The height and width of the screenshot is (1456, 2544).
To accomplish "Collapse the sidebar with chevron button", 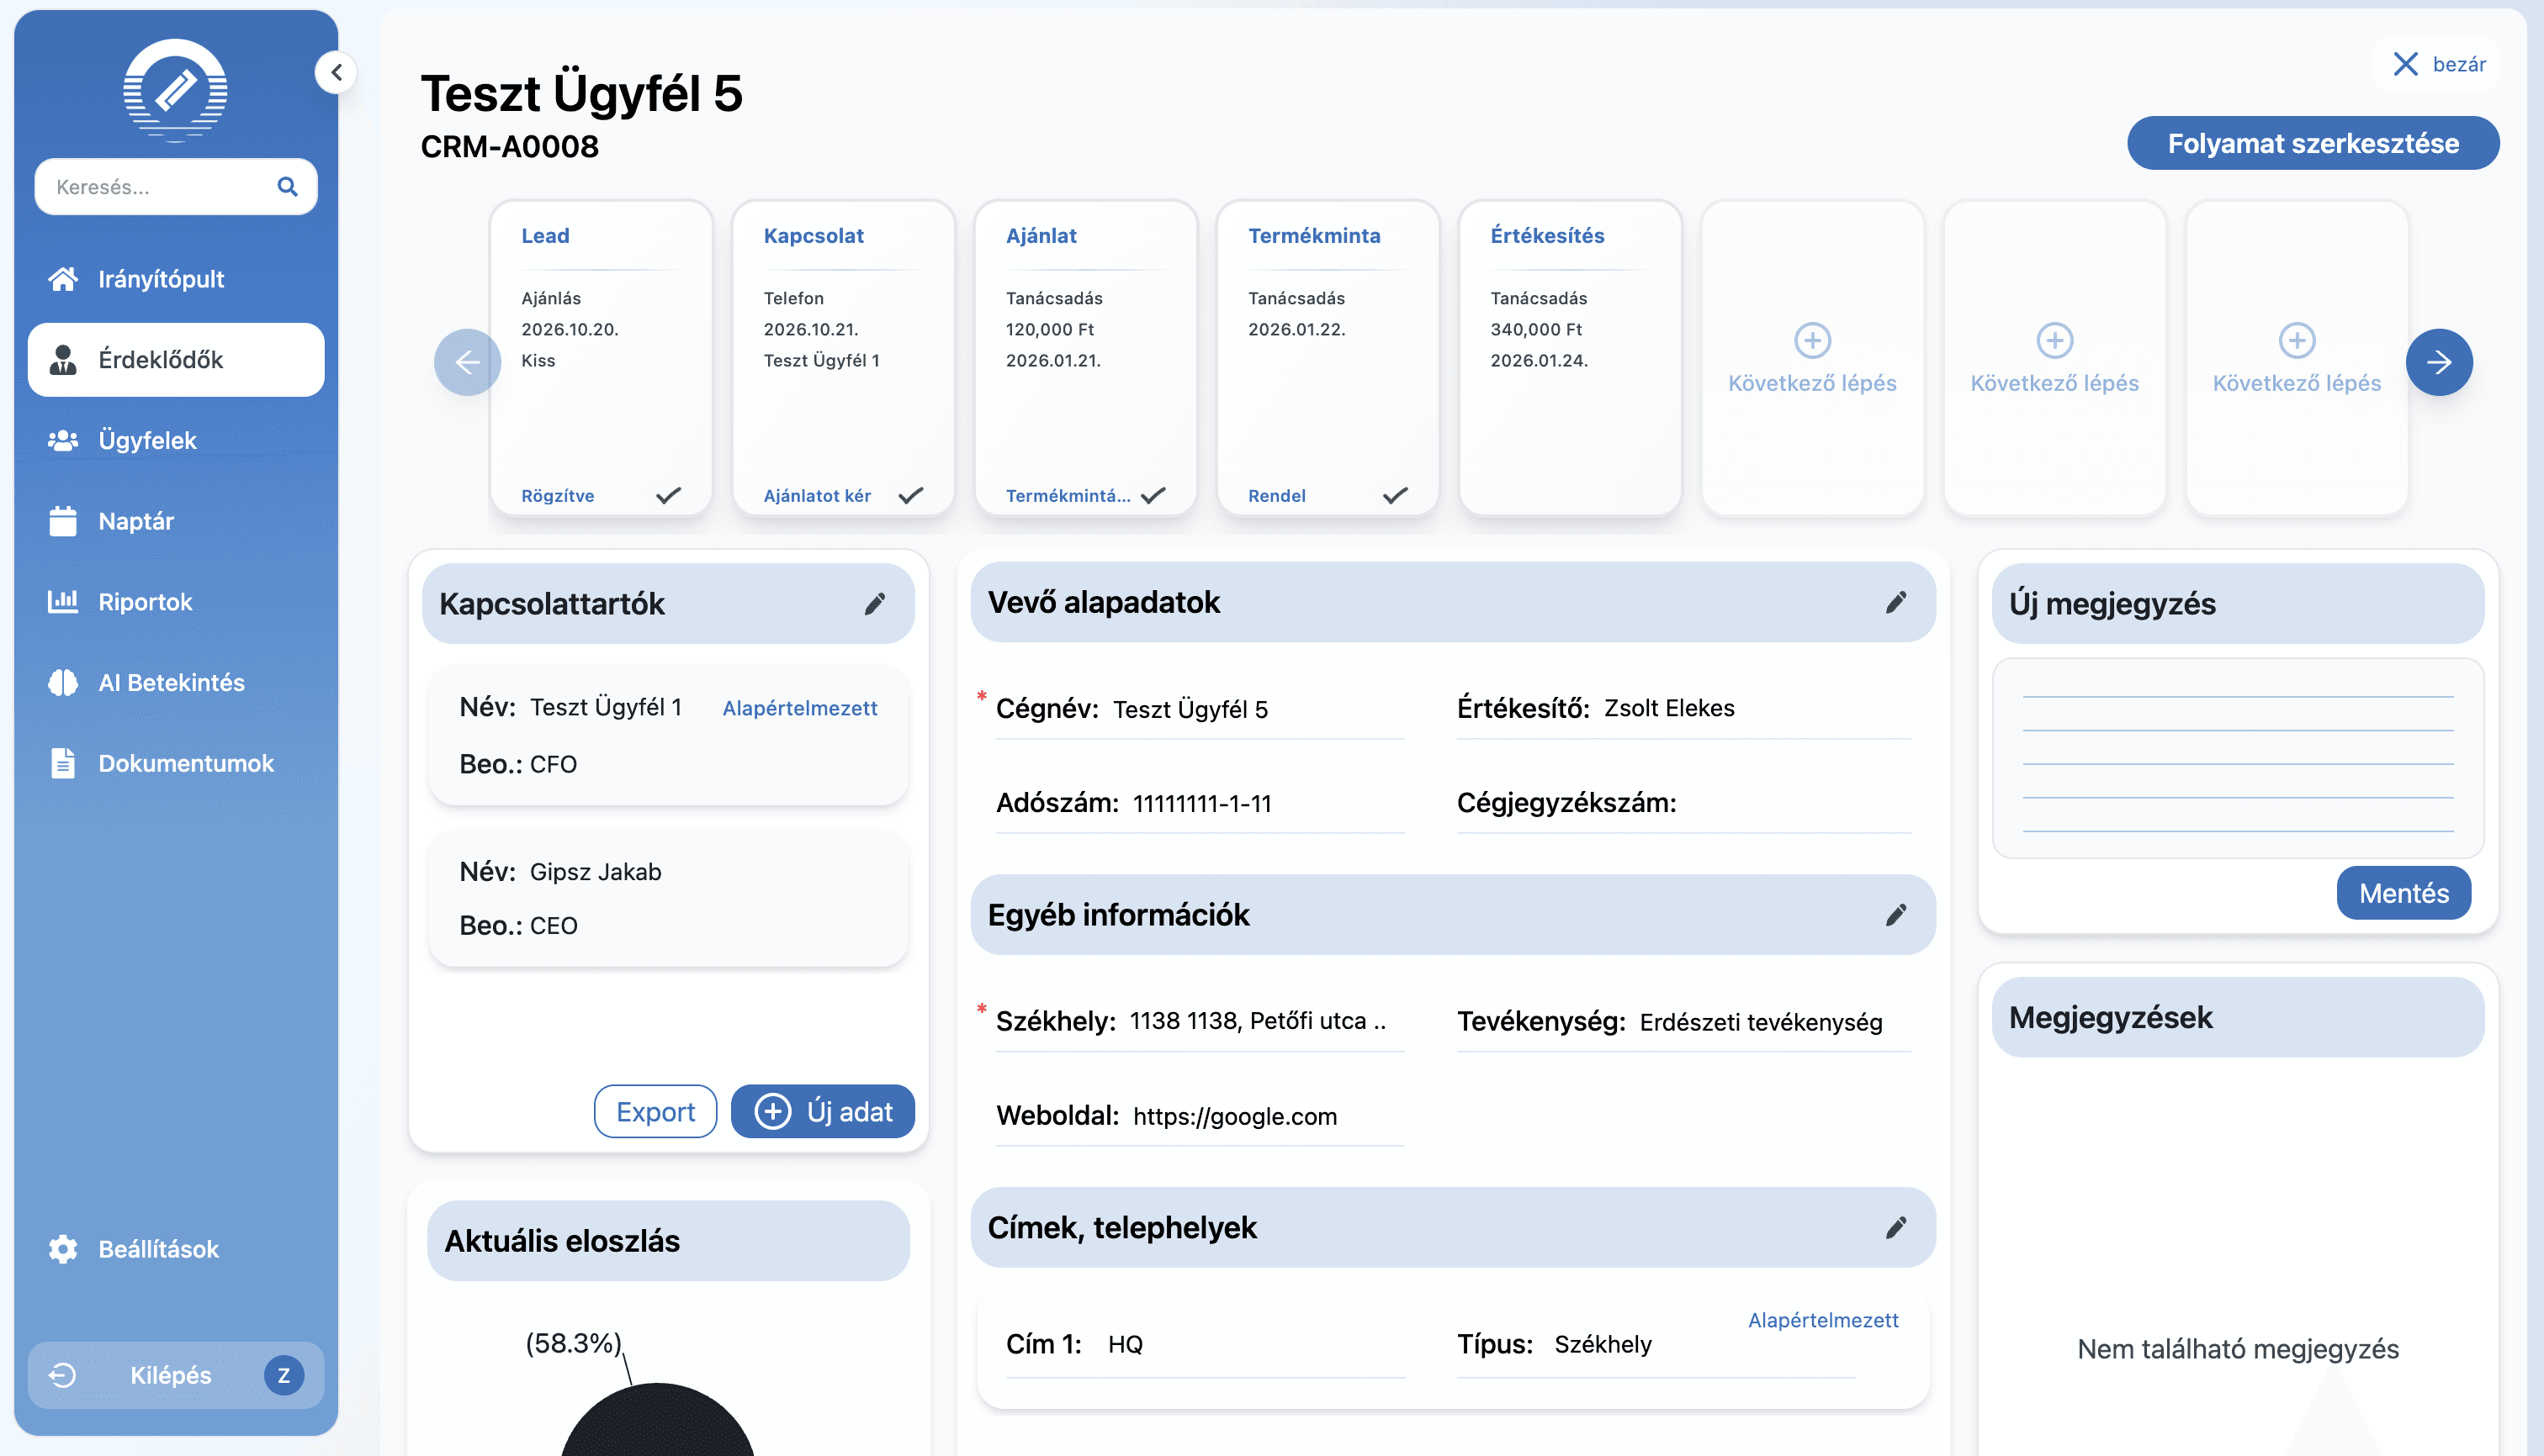I will (337, 72).
